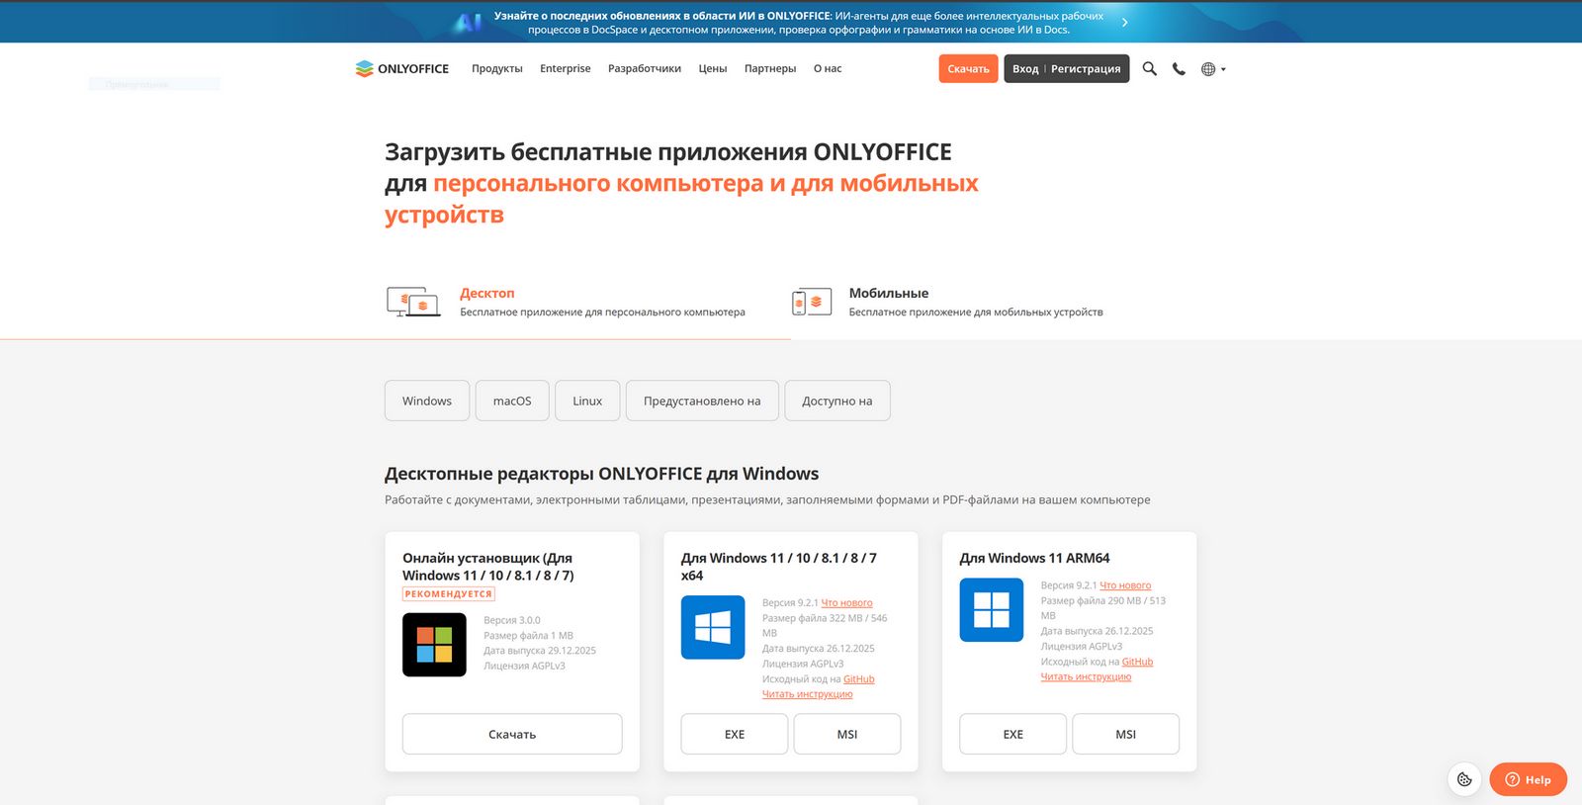This screenshot has height=805, width=1582.
Task: Click the РЕКОМЕНДУЕТСЯ badge
Action: pos(449,594)
